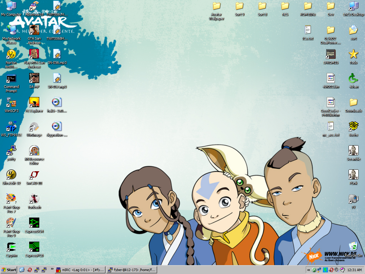Select the lowercase sort folder icon

(353, 33)
